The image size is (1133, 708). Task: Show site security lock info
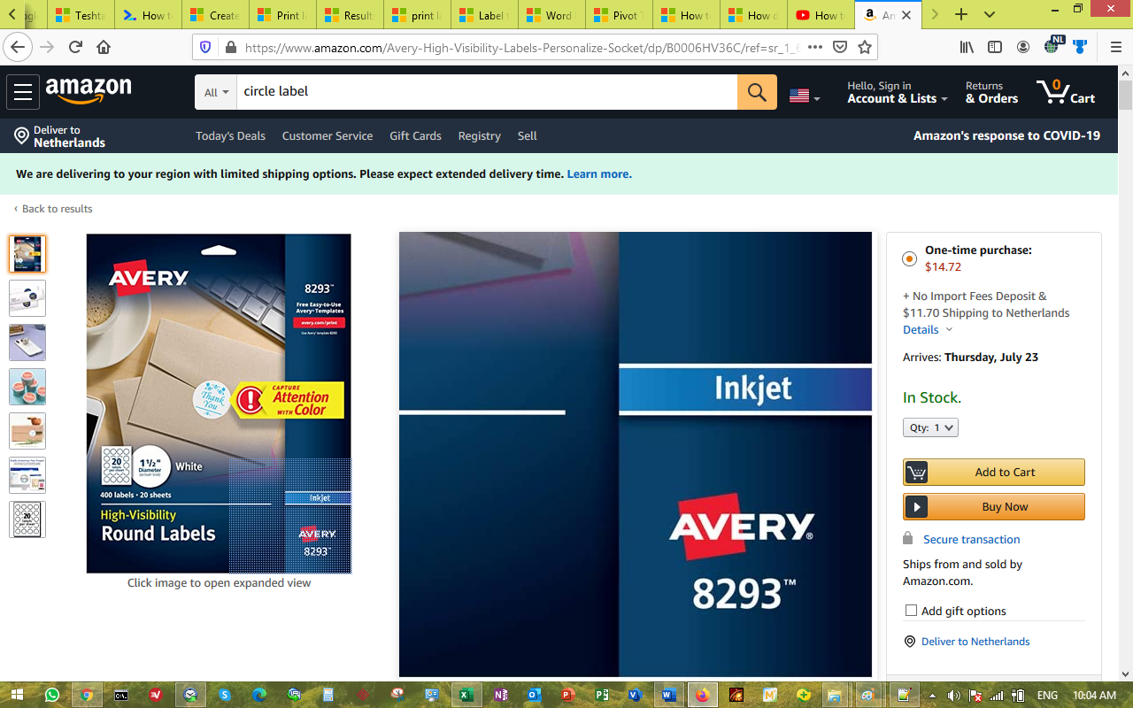230,47
